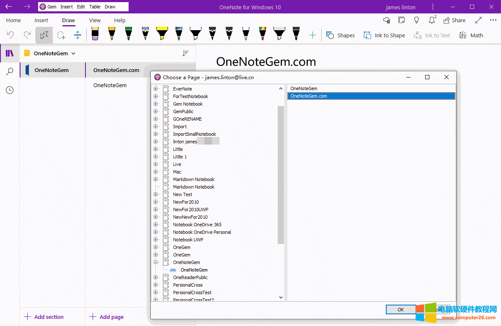Open the Search icon in left sidebar
Viewport: 501px width, 326px height.
click(10, 72)
